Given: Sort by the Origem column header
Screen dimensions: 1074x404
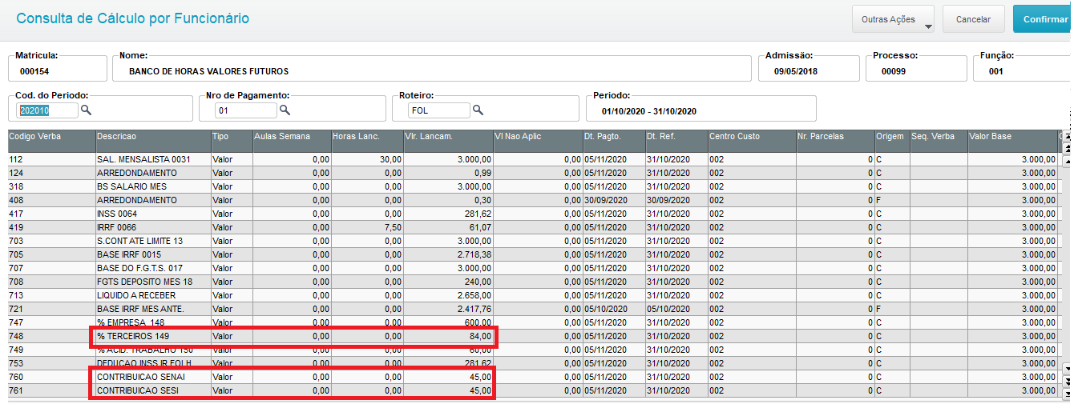Looking at the screenshot, I should pyautogui.click(x=891, y=141).
